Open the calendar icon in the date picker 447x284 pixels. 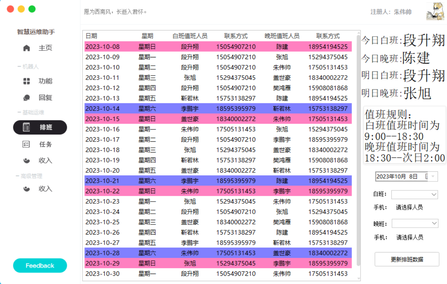[x=426, y=176]
